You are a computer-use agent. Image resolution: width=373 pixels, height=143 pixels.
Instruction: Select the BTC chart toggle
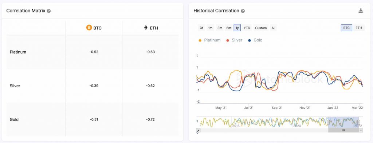[x=347, y=28]
